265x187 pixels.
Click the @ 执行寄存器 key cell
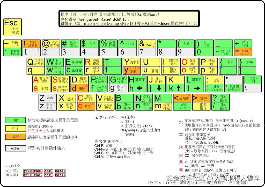(51, 44)
